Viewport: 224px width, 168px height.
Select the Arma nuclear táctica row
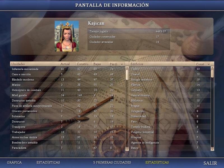tap(68, 137)
